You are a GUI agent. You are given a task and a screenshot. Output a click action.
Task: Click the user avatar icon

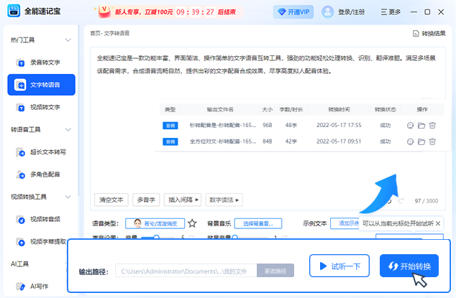[327, 12]
